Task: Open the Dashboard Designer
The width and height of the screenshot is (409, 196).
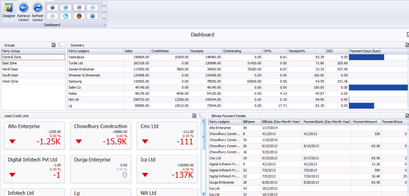Action: tap(9, 11)
